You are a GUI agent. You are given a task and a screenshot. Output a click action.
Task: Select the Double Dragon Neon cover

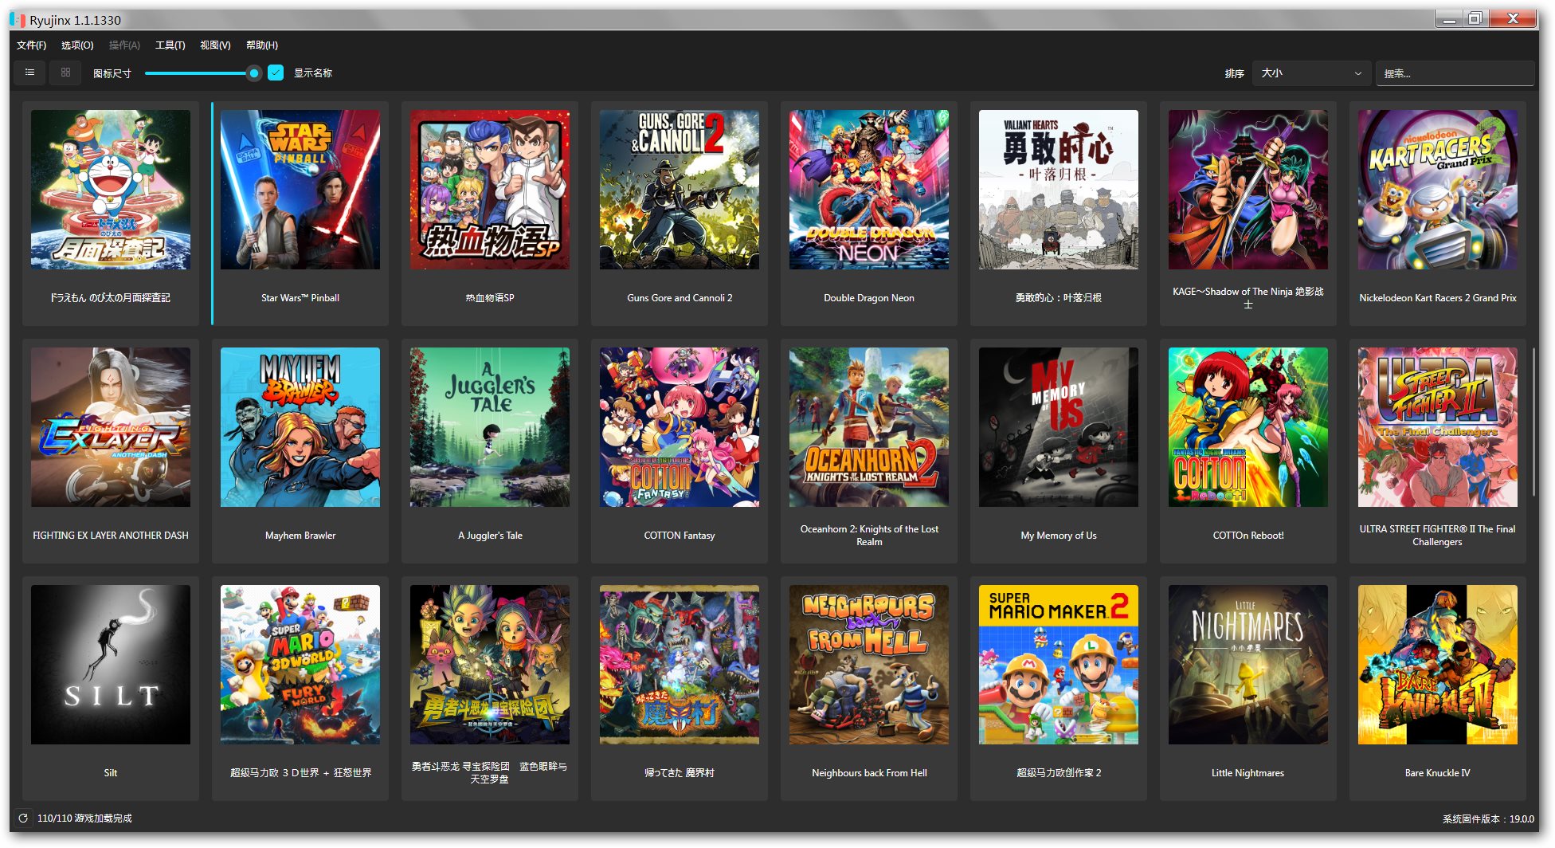click(x=869, y=190)
